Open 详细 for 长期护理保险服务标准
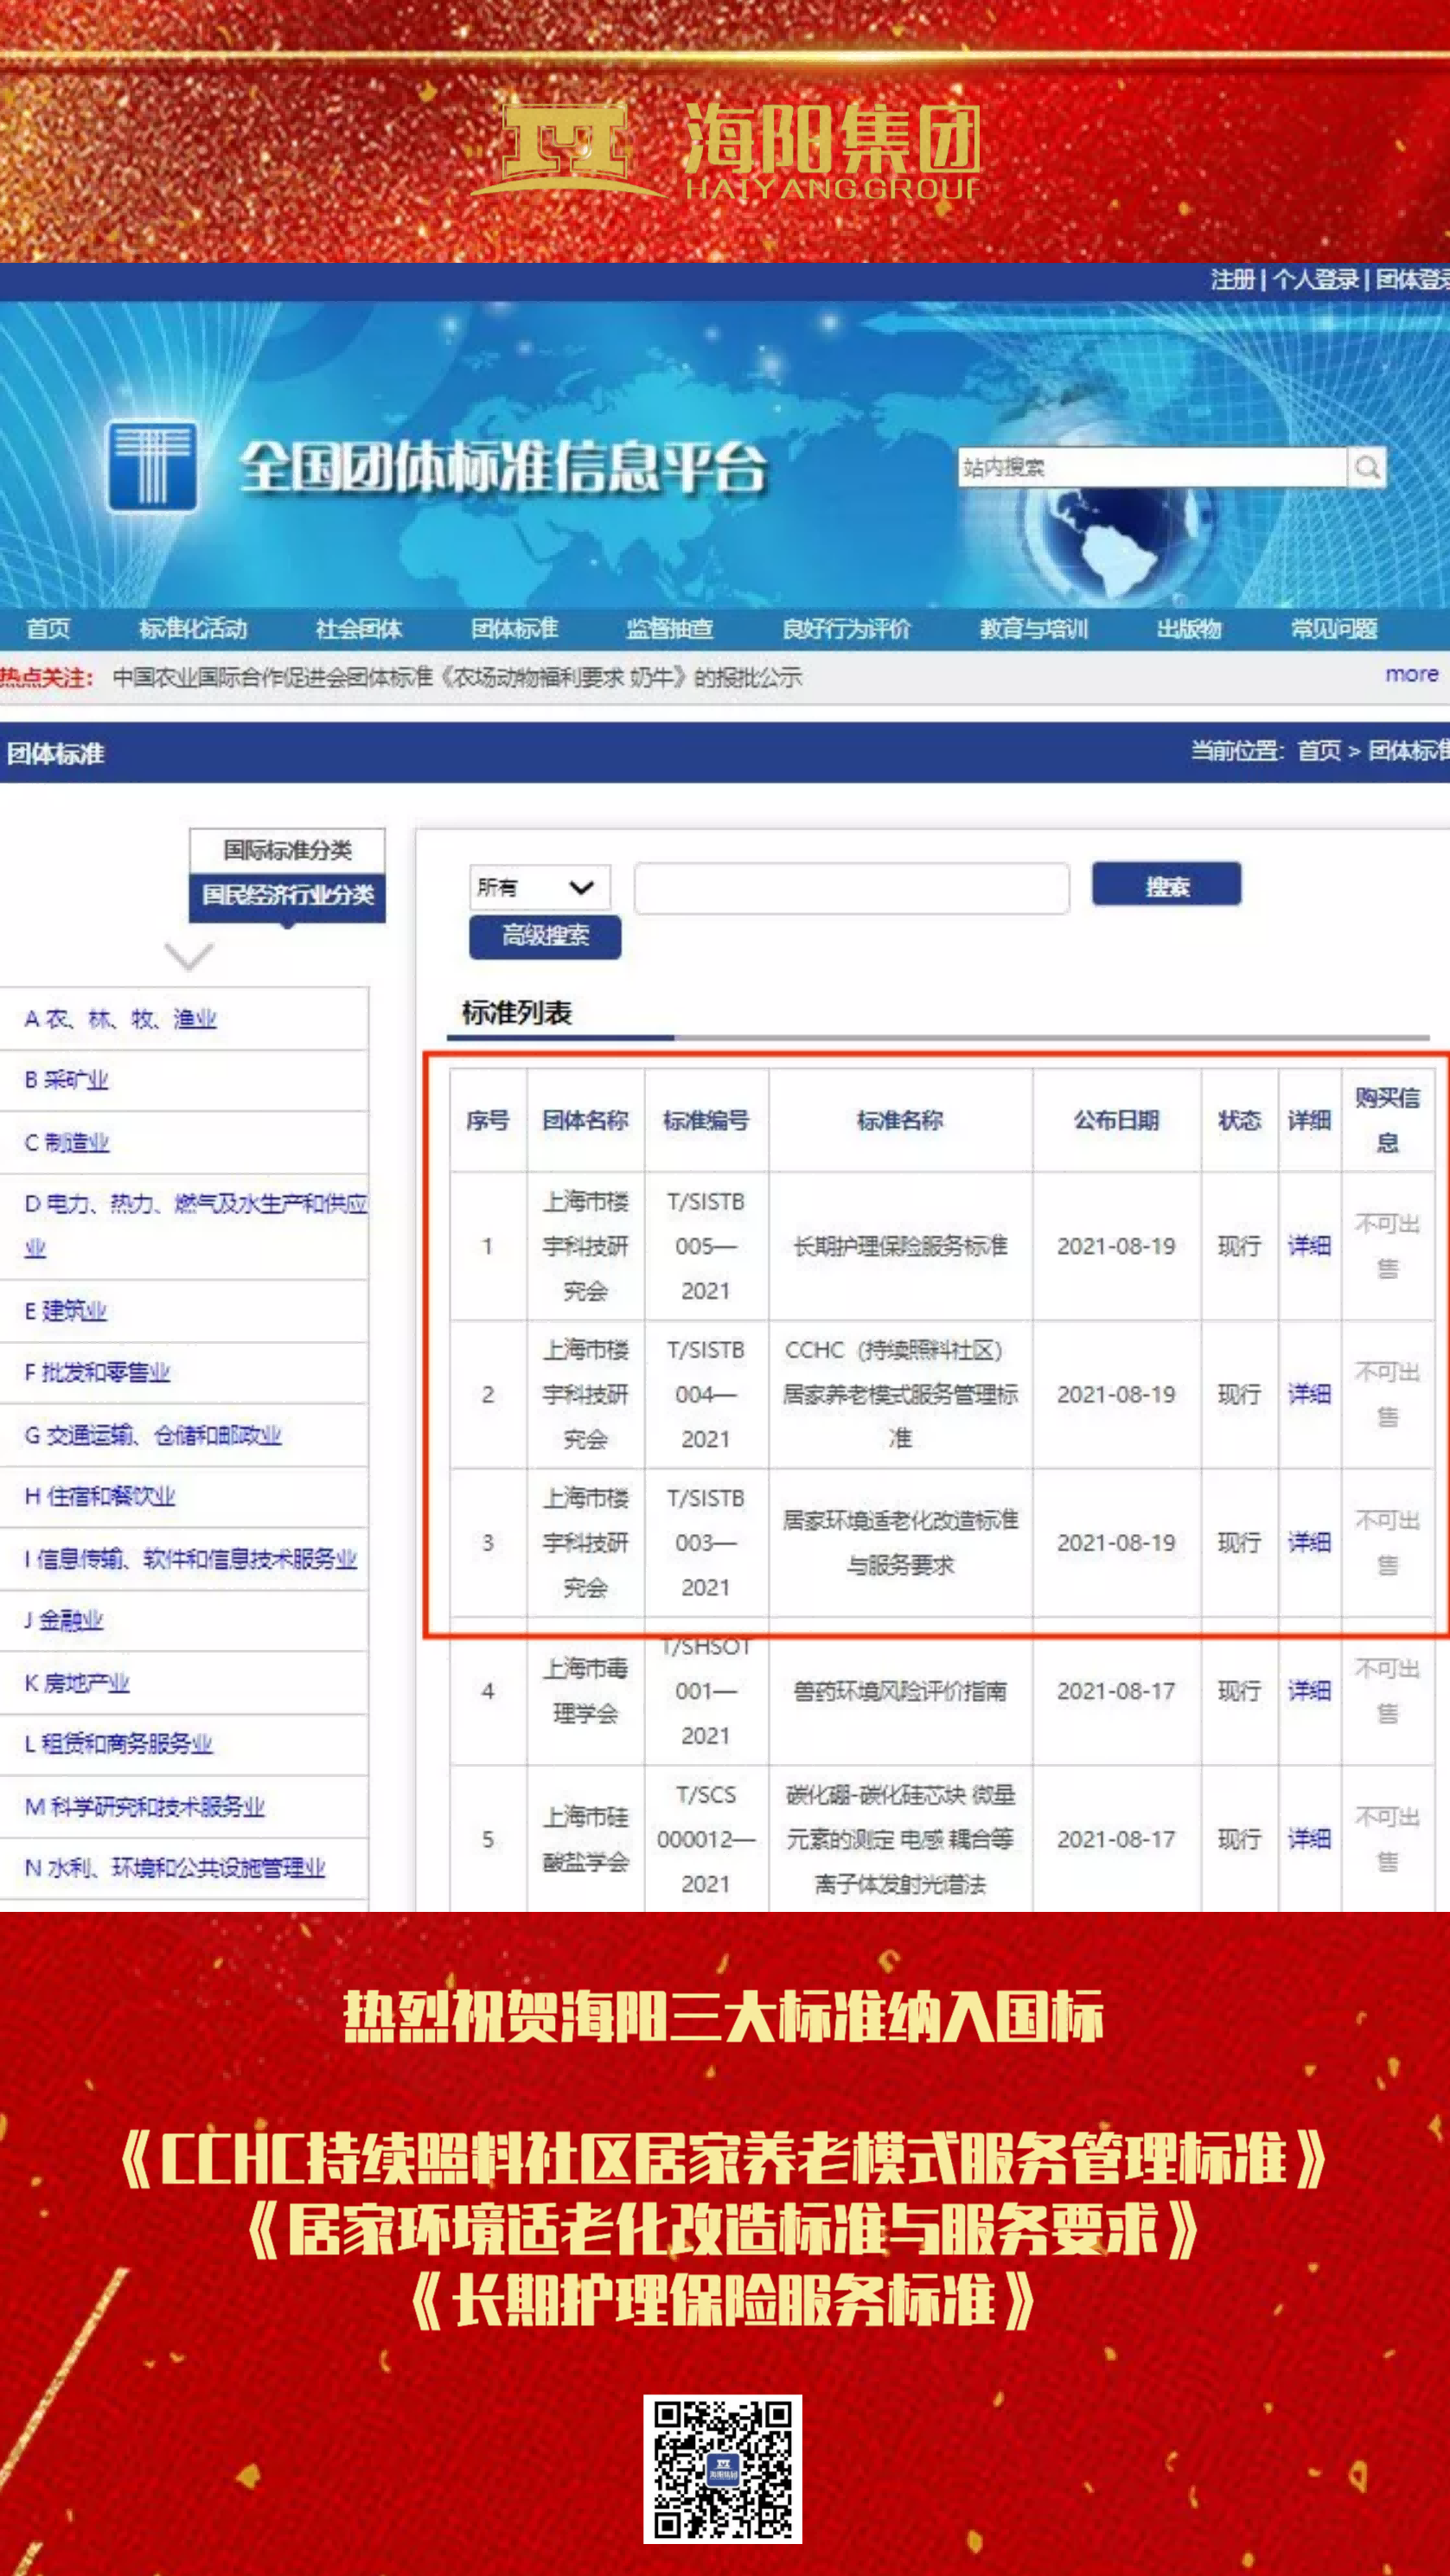The width and height of the screenshot is (1450, 2576). click(1309, 1246)
